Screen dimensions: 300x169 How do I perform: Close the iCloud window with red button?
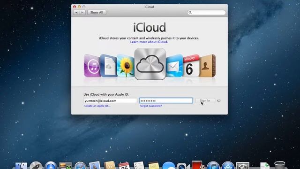75,7
